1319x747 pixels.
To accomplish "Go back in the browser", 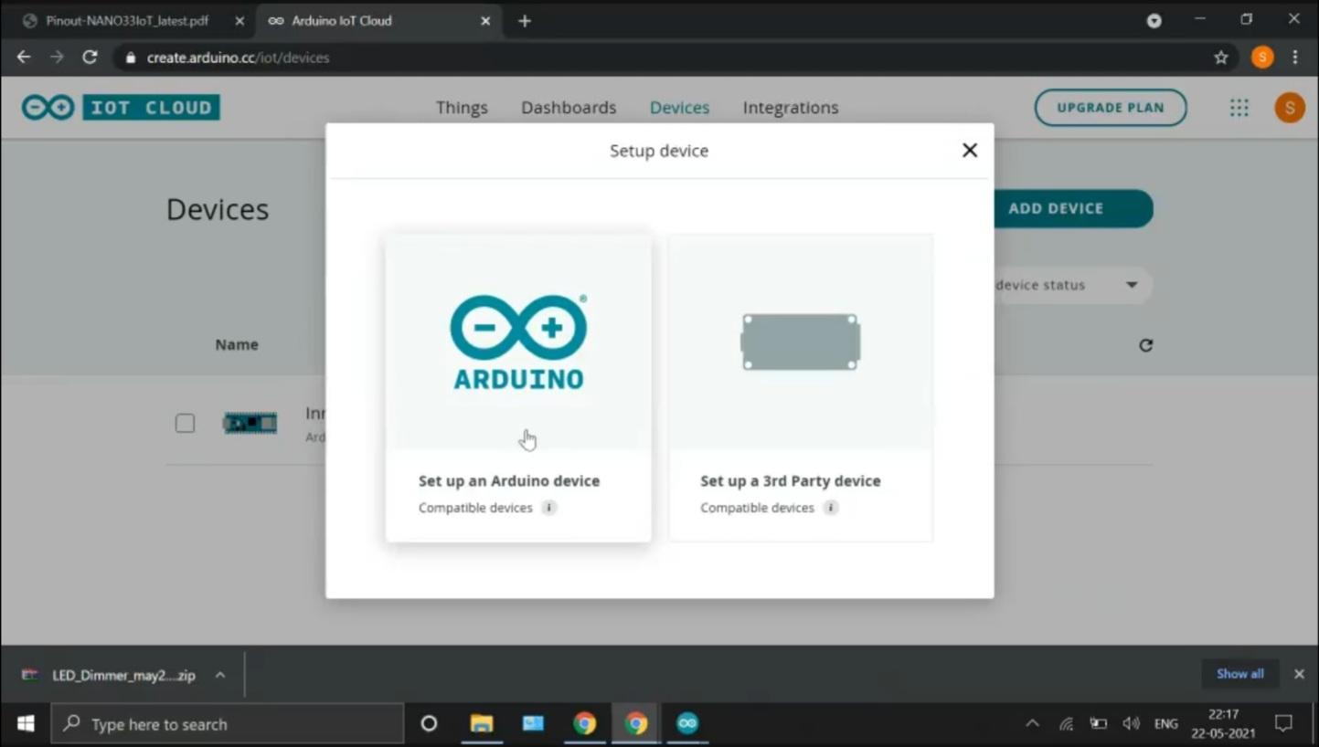I will click(24, 57).
